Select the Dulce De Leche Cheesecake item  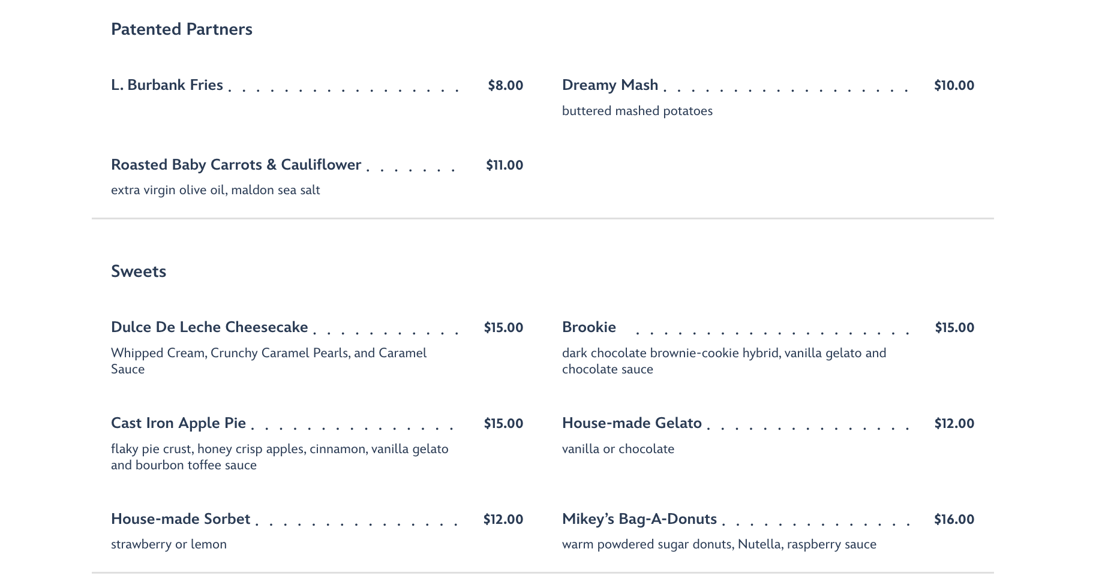209,327
